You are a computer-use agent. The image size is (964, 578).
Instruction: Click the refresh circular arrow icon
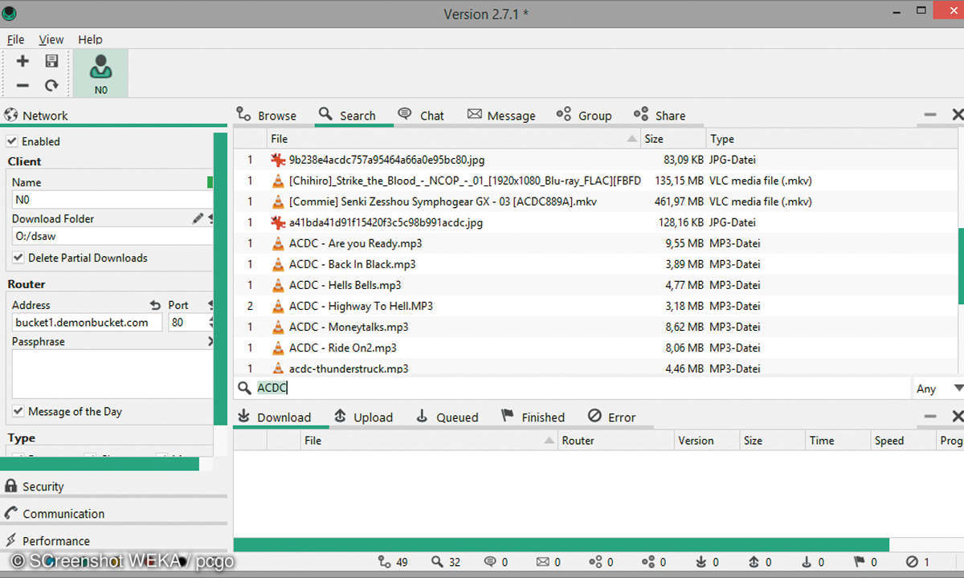51,85
